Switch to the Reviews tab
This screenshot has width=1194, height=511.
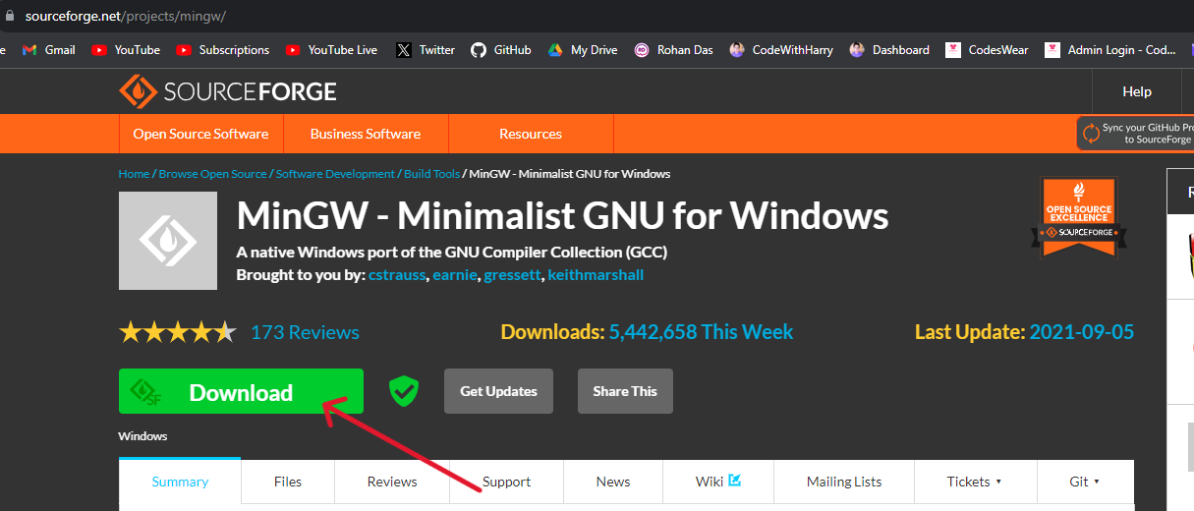pos(392,482)
